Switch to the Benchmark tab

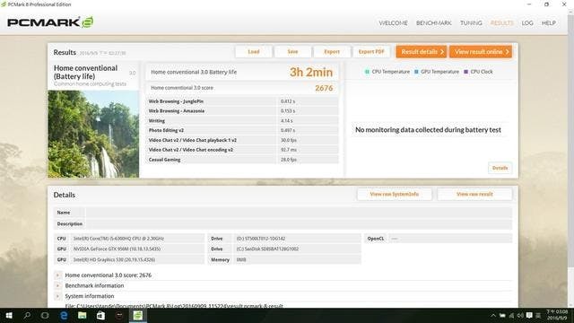click(x=434, y=22)
